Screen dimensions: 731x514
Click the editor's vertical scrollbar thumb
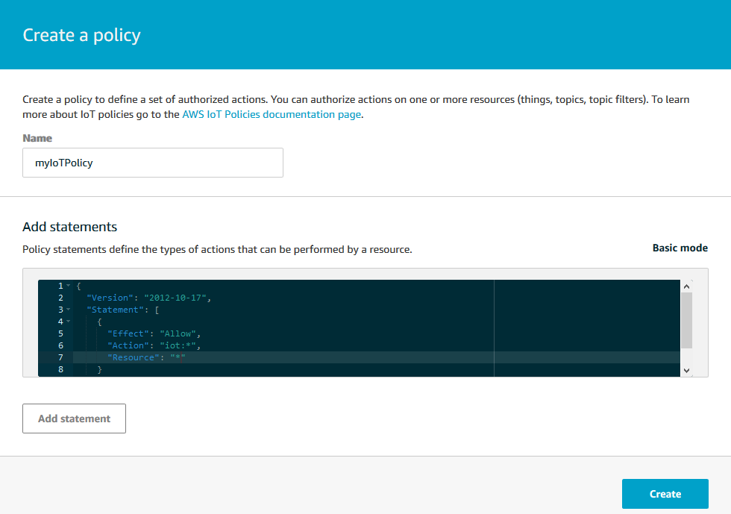click(687, 319)
